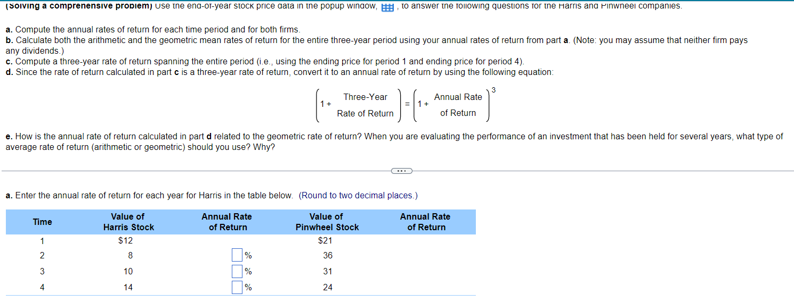The image size is (794, 302).
Task: Click the Pinwheel value 36 cell
Action: [328, 256]
